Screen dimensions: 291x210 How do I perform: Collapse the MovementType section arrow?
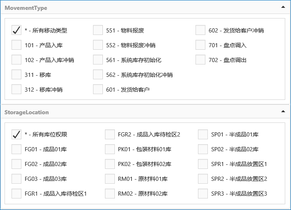(282, 7)
